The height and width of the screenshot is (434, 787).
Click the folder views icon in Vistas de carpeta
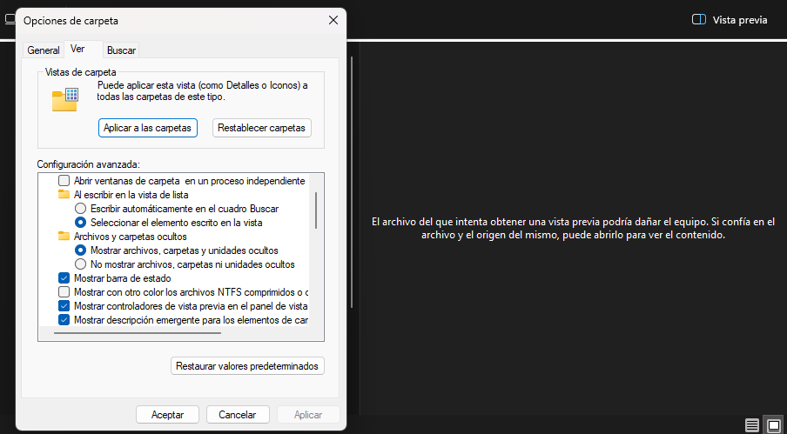coord(65,99)
